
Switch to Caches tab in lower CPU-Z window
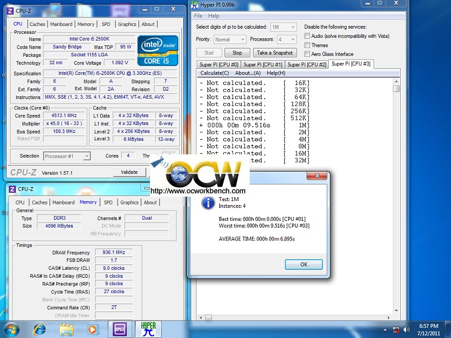click(39, 202)
